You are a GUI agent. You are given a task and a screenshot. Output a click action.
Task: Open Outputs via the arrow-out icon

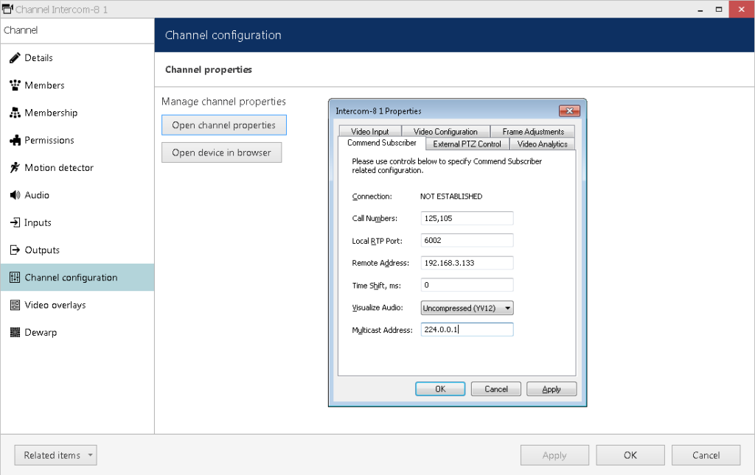[15, 250]
